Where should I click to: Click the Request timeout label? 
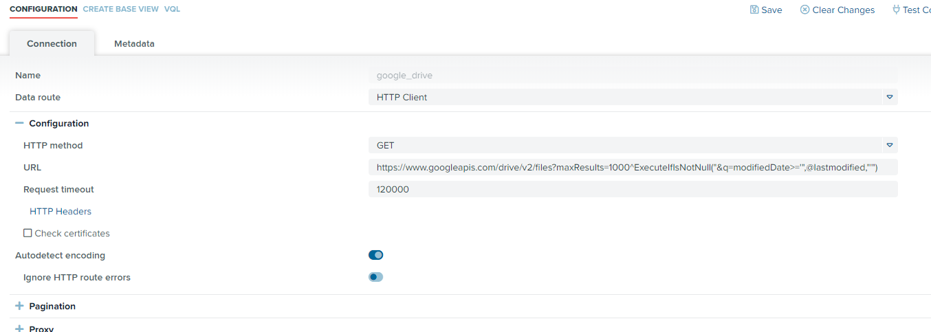[x=58, y=190]
